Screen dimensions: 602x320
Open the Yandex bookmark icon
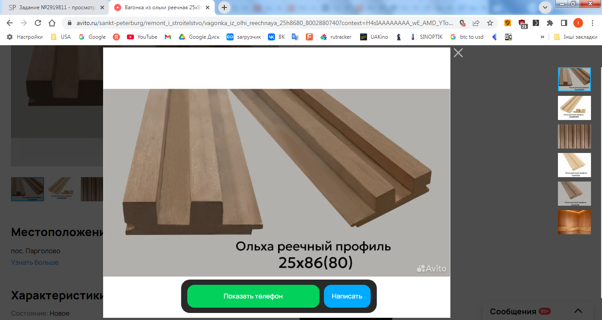tap(116, 37)
